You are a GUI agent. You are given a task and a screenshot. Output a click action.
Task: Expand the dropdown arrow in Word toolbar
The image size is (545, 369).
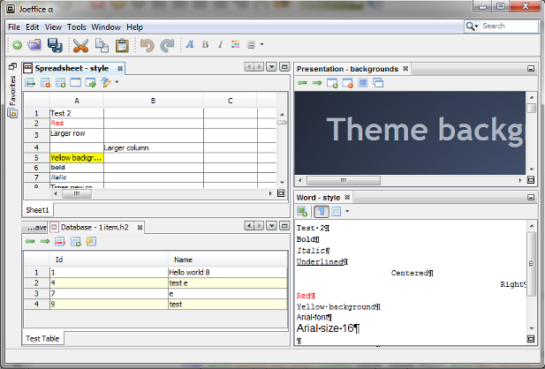point(347,211)
